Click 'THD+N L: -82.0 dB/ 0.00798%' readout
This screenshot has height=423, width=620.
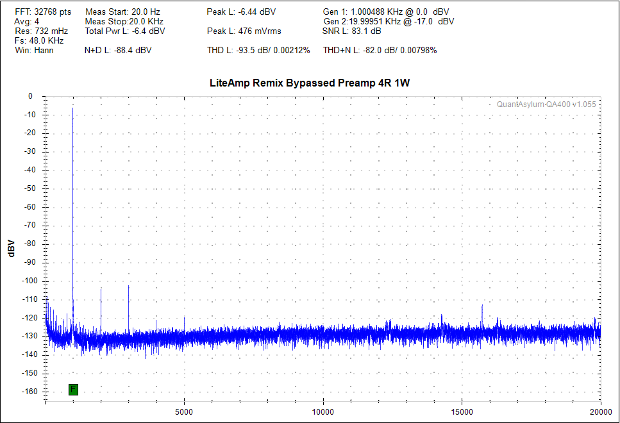[x=380, y=50]
